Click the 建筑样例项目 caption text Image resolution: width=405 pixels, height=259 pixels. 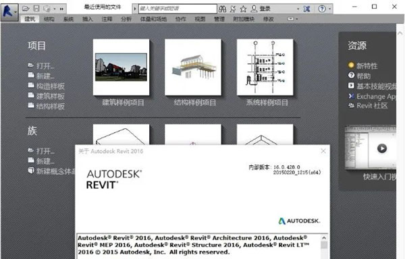[123, 103]
